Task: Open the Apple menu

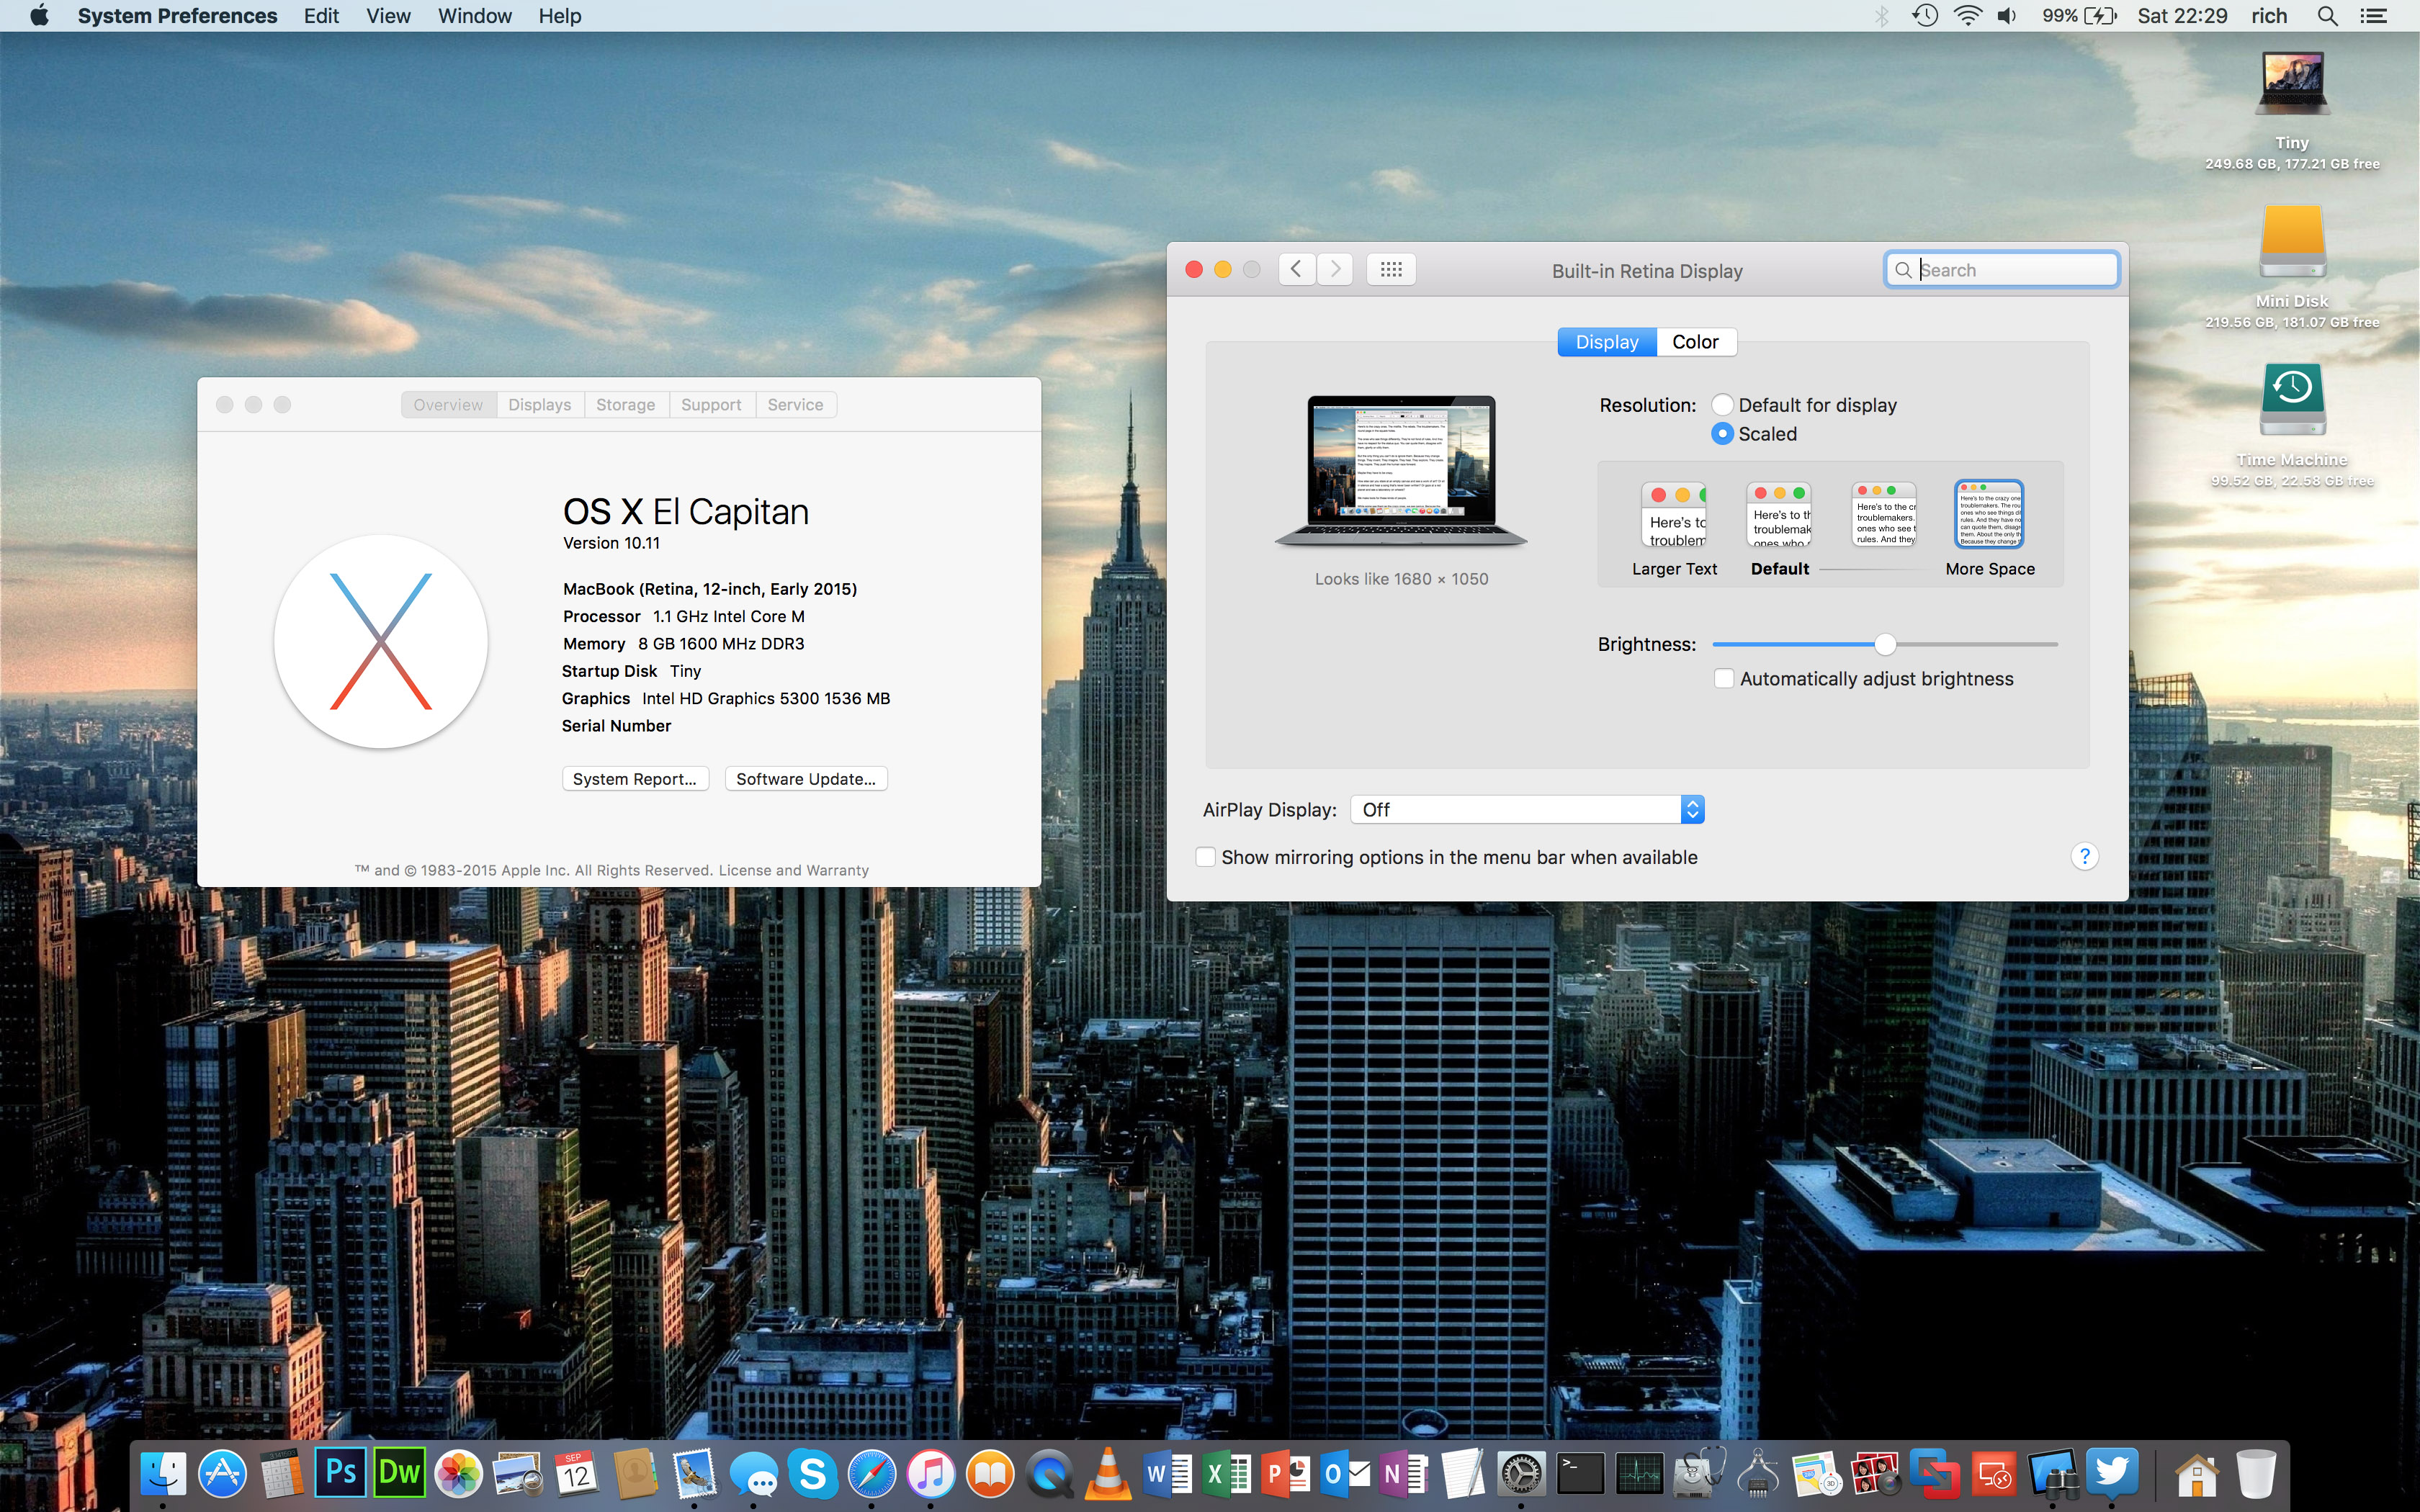Action: (x=39, y=16)
